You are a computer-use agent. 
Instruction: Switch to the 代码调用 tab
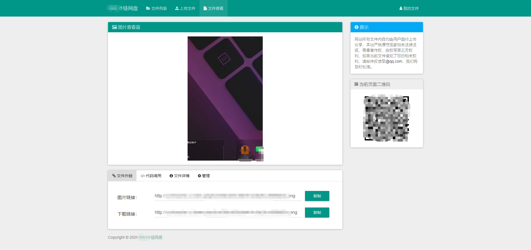pos(151,175)
